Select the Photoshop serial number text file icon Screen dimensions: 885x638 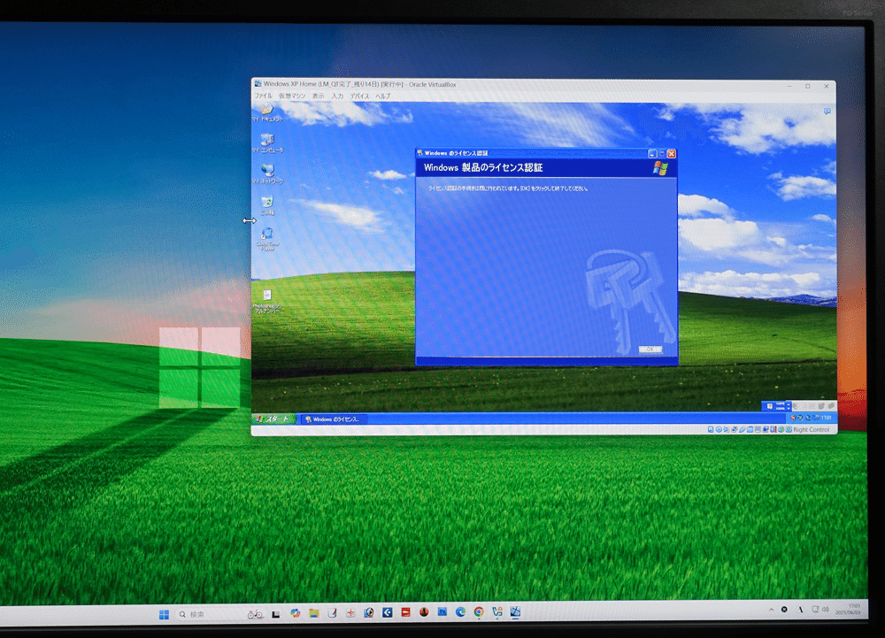pos(267,301)
